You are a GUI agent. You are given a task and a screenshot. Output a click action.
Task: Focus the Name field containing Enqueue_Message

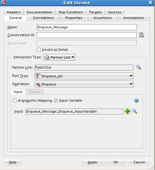point(87,27)
